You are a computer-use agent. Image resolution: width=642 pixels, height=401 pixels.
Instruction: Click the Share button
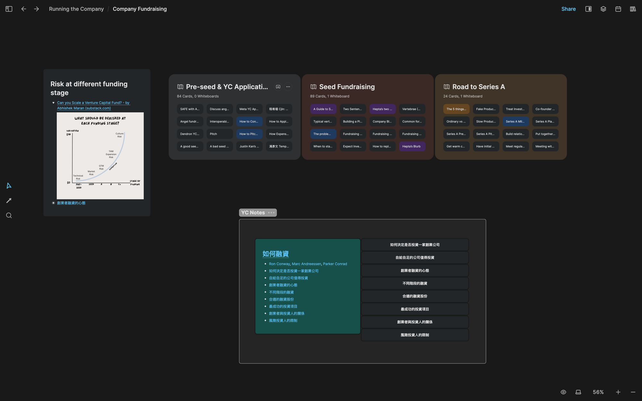click(568, 9)
